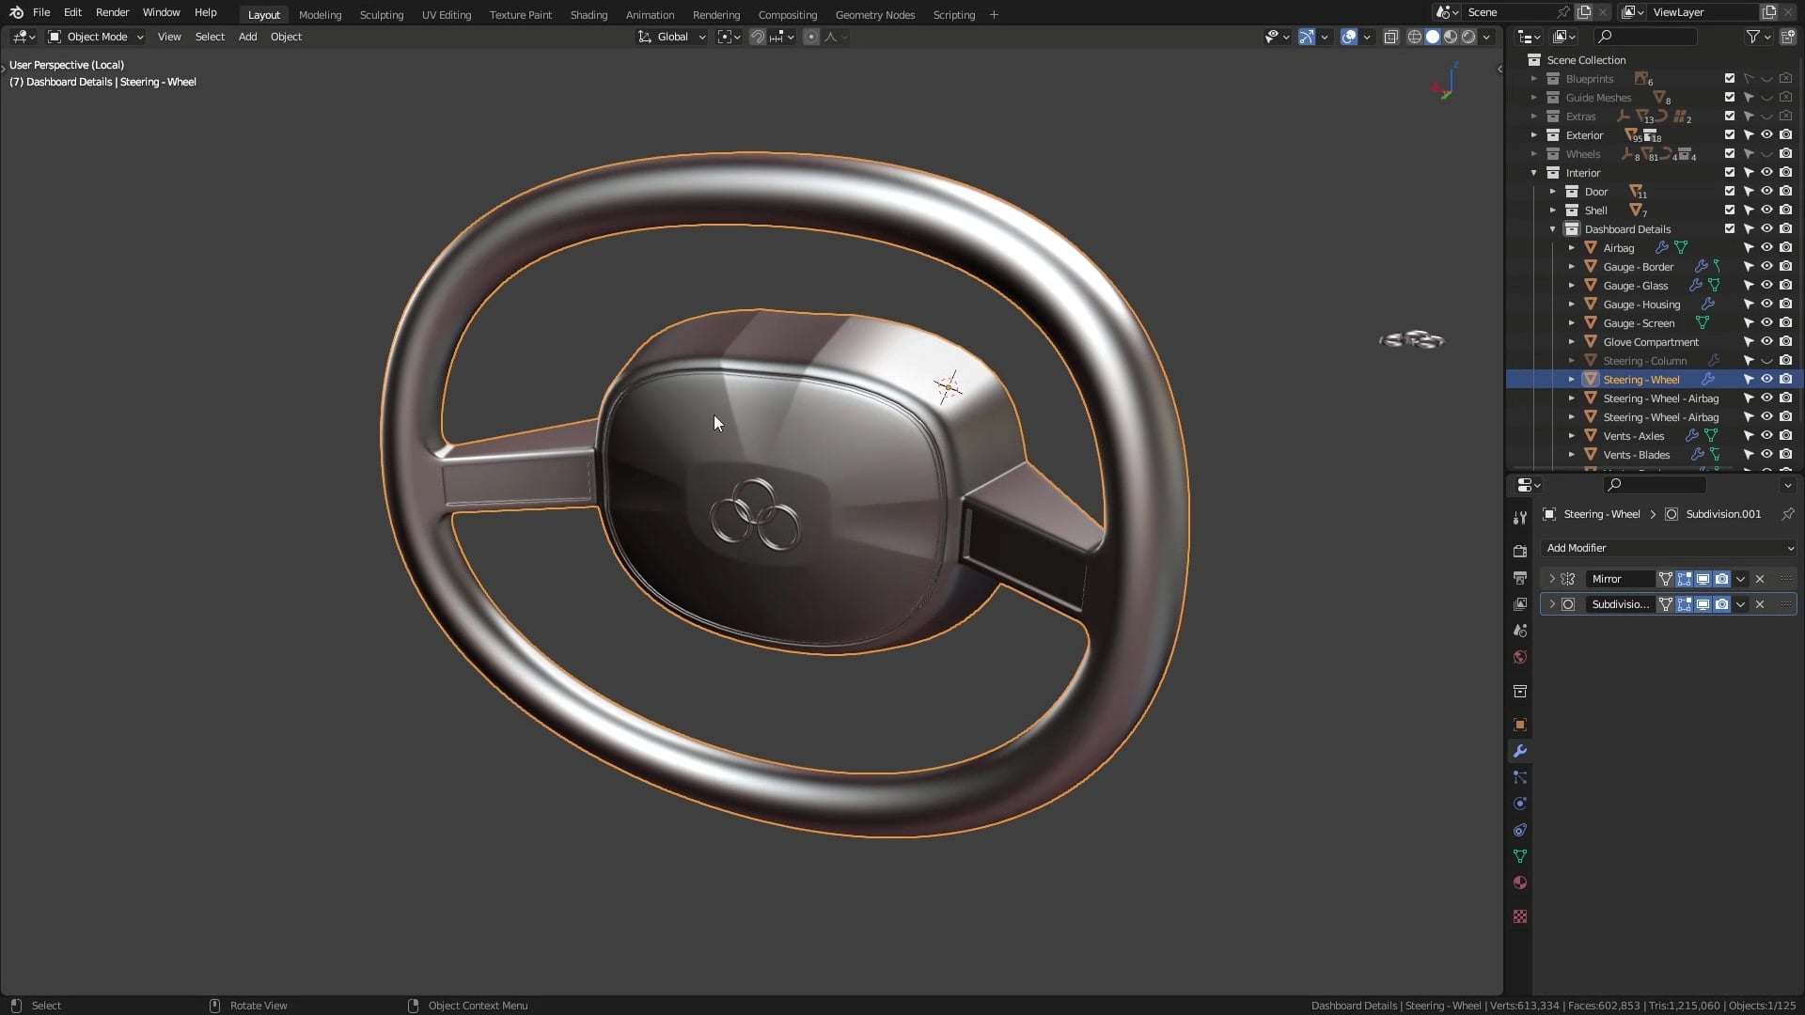Switch to material preview shading

(1451, 37)
